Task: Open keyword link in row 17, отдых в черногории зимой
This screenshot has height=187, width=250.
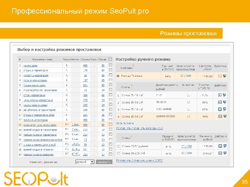Action: (x=40, y=145)
